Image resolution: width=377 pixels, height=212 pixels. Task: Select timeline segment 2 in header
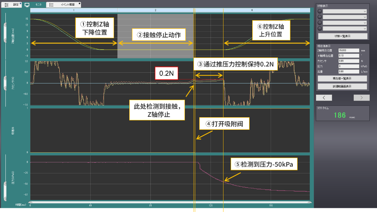point(155,9)
